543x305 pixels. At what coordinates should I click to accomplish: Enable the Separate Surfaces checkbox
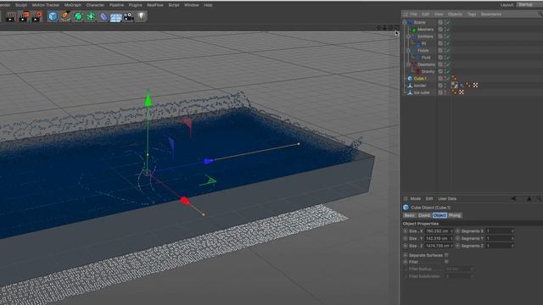(x=446, y=255)
